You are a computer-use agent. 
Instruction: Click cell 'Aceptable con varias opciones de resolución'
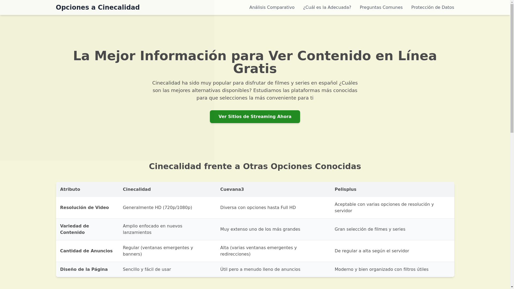392,208
